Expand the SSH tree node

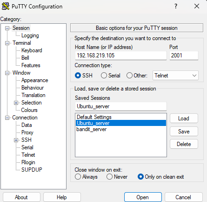[x=16, y=140]
